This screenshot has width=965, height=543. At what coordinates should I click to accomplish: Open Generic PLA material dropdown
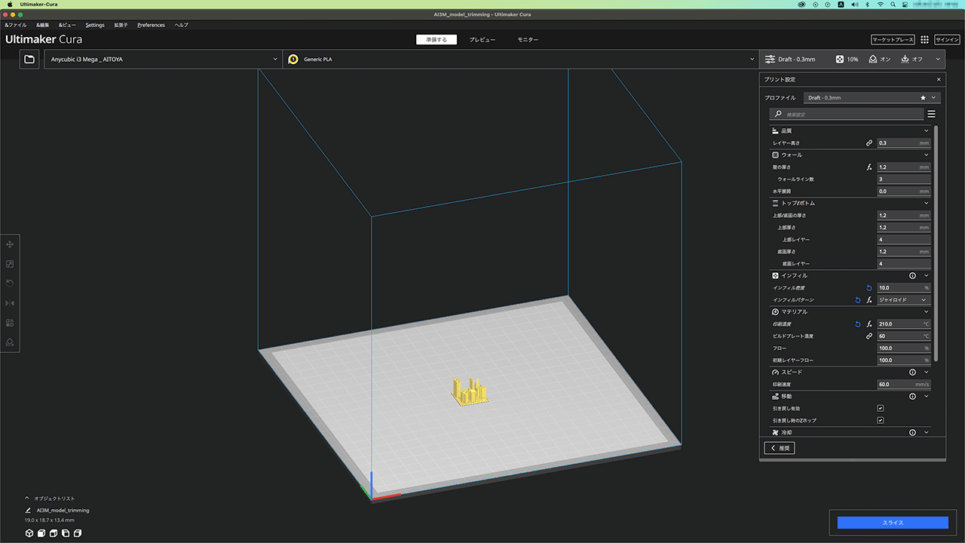[520, 59]
